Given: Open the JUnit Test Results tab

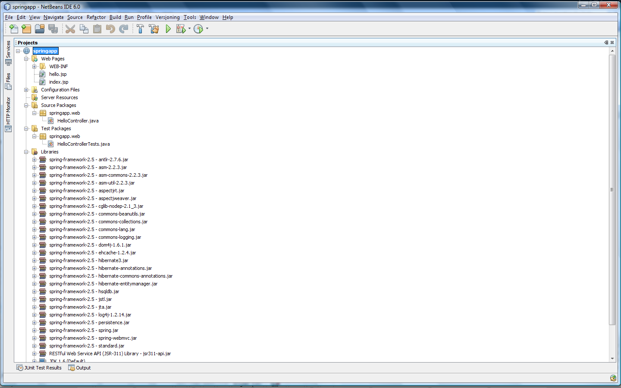Looking at the screenshot, I should [x=39, y=368].
